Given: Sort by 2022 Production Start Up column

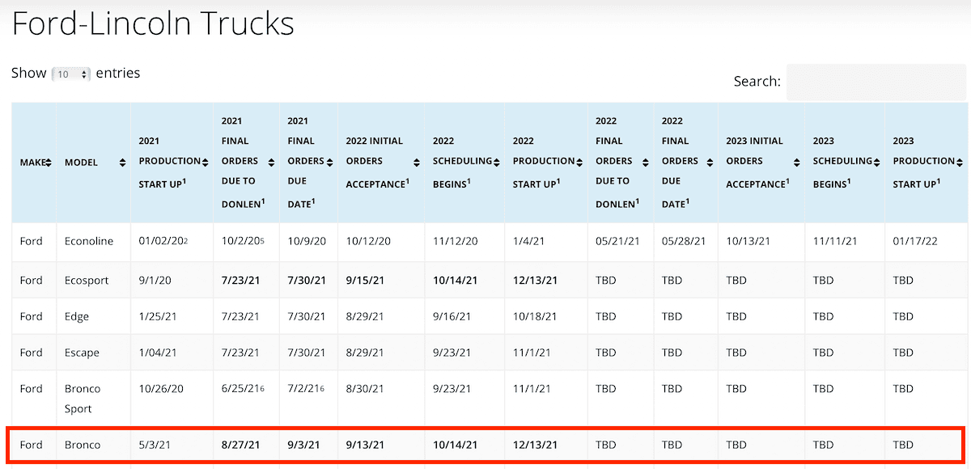Looking at the screenshot, I should tap(579, 162).
